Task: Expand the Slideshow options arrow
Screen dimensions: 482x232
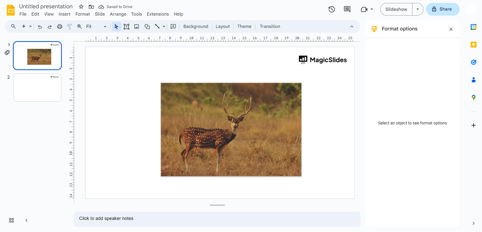Action: pos(417,9)
